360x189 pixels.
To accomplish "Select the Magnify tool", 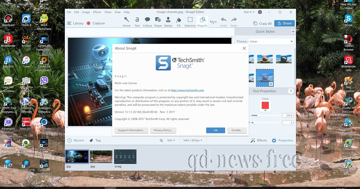I will point(202,22).
